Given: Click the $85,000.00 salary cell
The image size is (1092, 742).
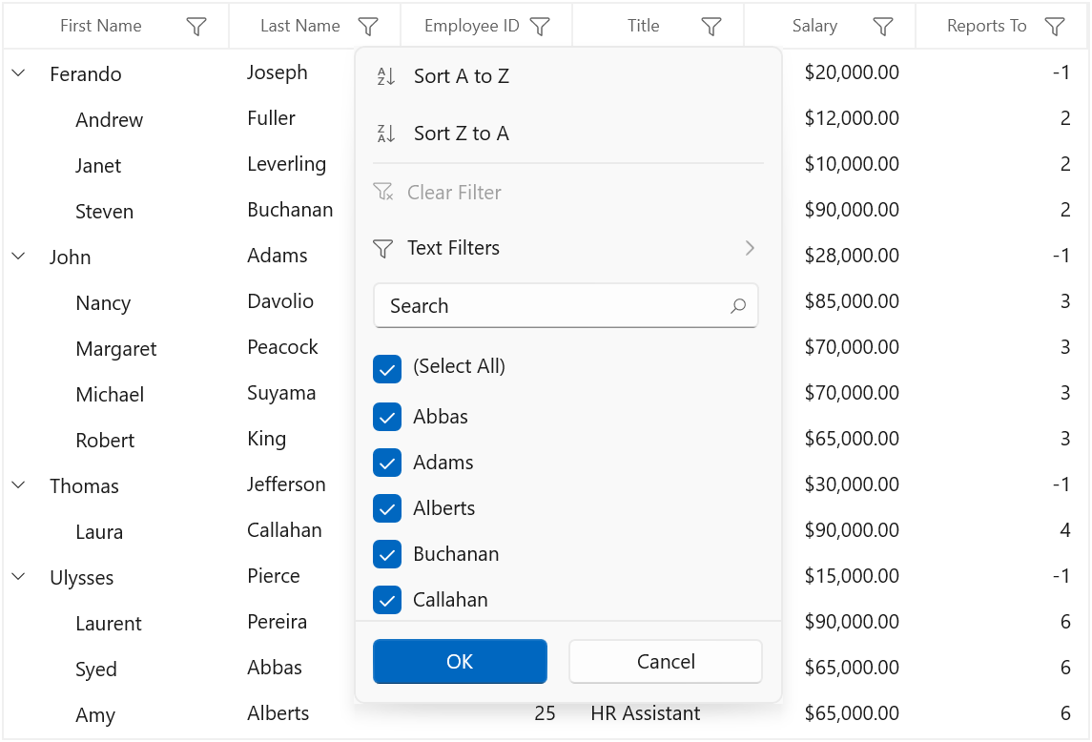Looking at the screenshot, I should pos(852,301).
